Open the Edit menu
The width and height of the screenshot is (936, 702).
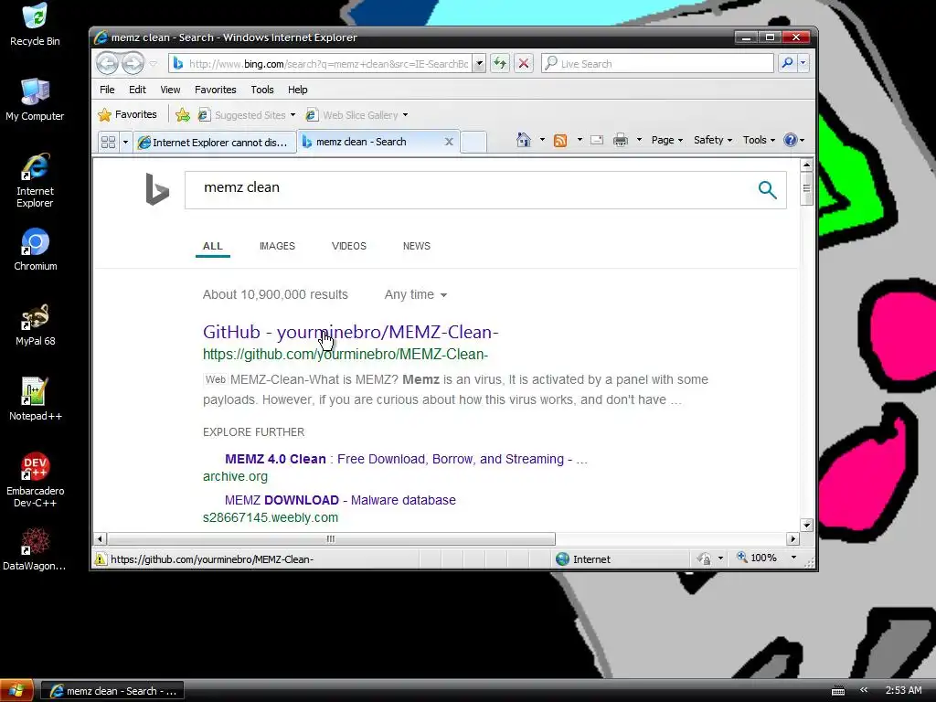click(137, 90)
